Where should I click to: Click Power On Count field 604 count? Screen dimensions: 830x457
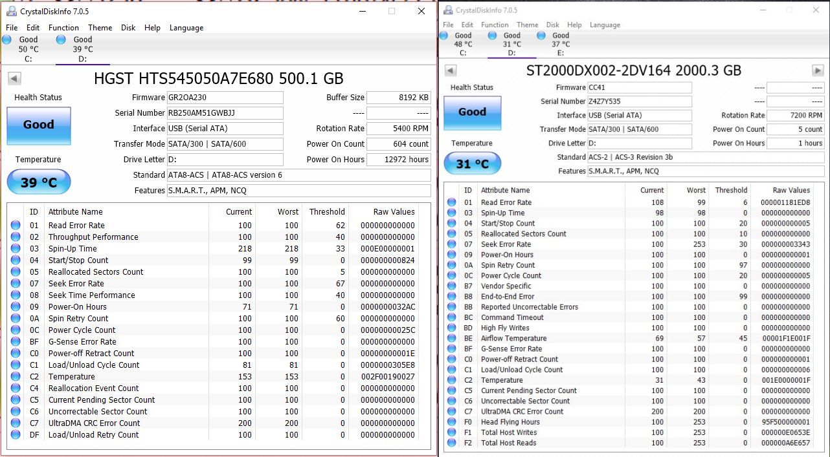tap(399, 144)
